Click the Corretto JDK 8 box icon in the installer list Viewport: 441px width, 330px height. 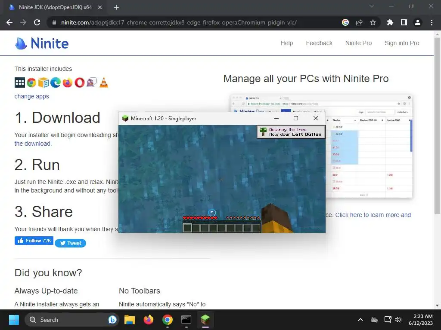click(43, 82)
